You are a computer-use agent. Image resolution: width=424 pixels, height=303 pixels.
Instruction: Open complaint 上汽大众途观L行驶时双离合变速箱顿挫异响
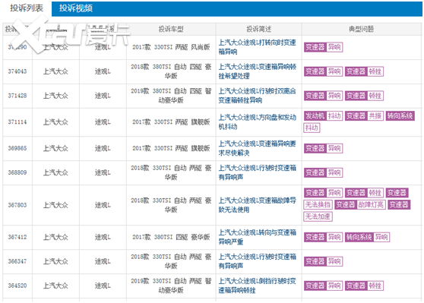(x=257, y=96)
